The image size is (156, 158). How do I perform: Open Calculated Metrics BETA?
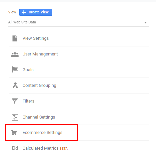click(x=79, y=148)
